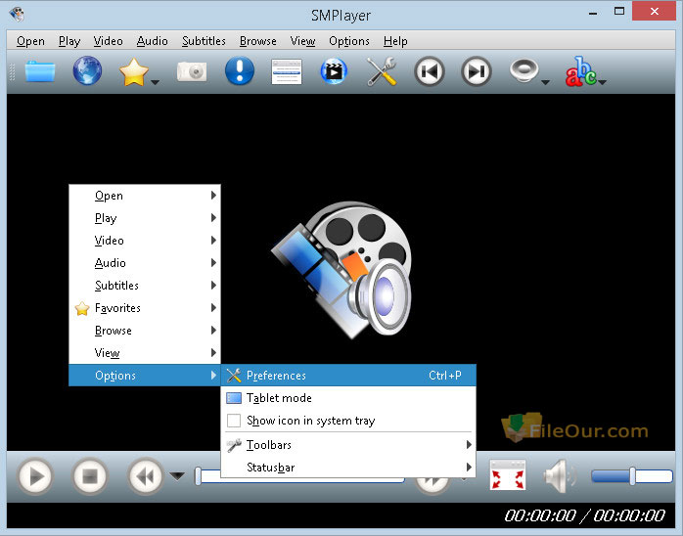The height and width of the screenshot is (536, 683).
Task: Open file via blue folder toolbar icon
Action: [40, 71]
